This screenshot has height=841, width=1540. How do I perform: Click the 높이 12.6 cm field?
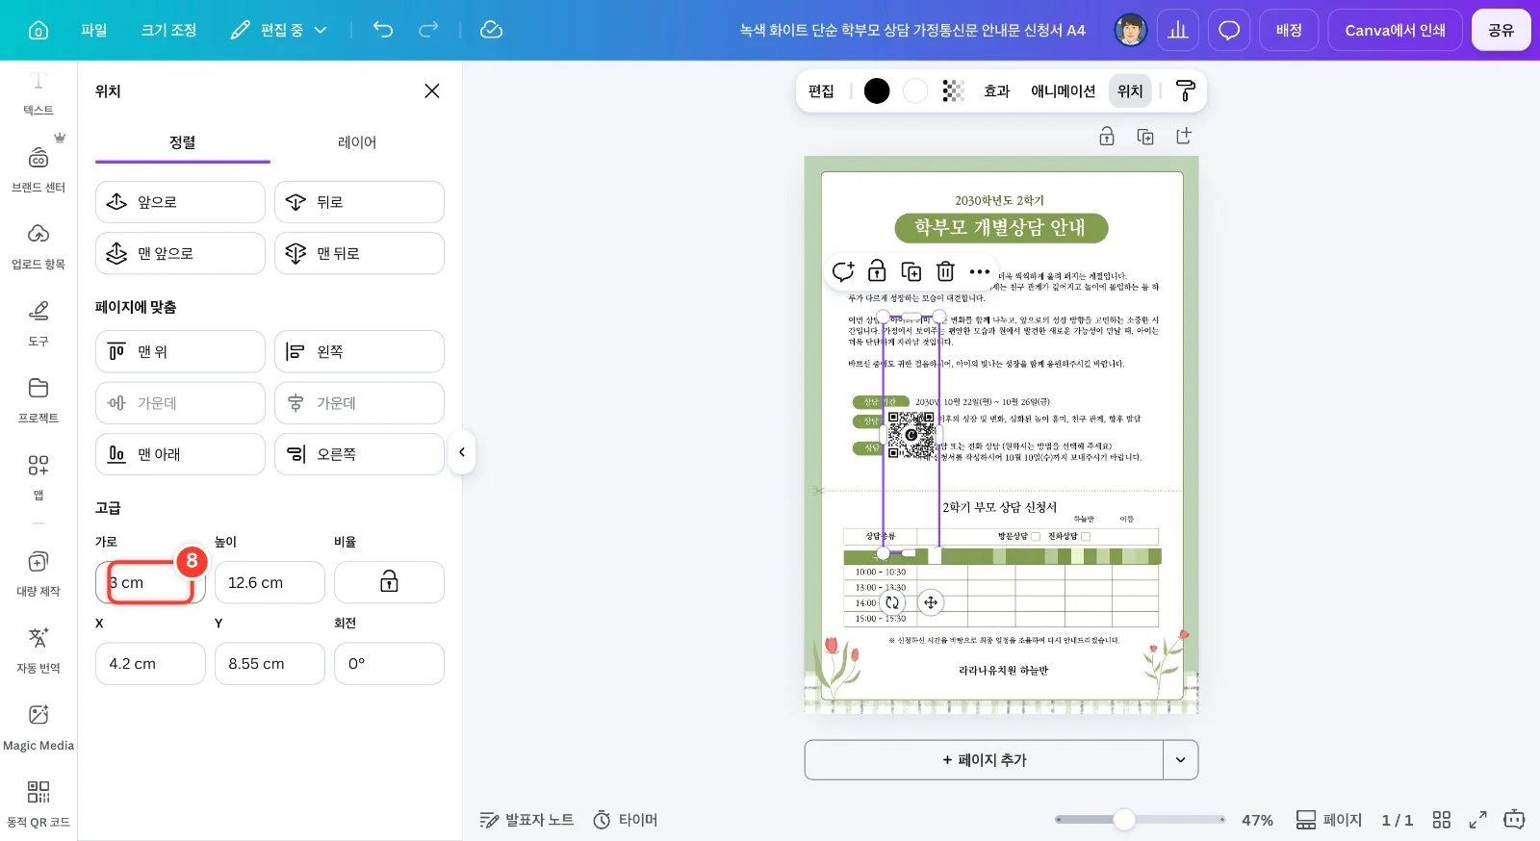269,582
